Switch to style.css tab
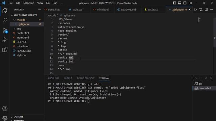The height and width of the screenshot is (121, 216). tap(77, 10)
